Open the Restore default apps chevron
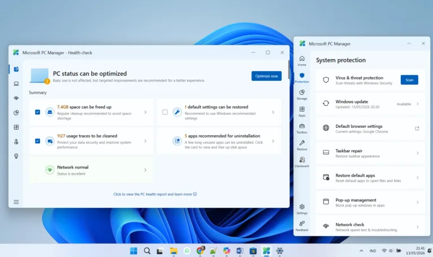 (x=418, y=178)
